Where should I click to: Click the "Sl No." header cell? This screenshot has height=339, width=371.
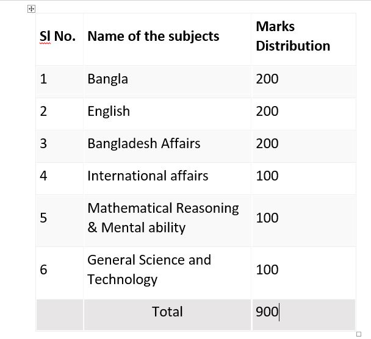58,37
